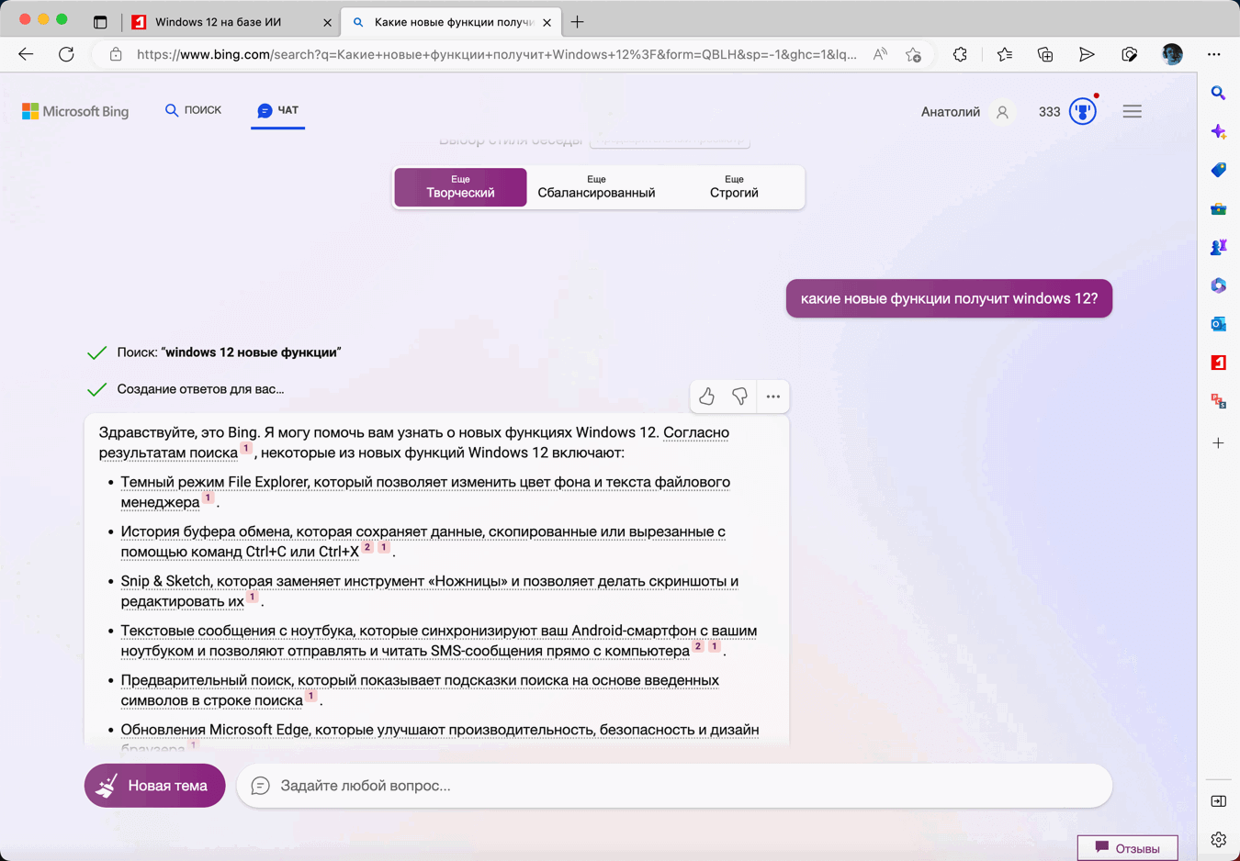The width and height of the screenshot is (1240, 861).
Task: Click the Microsoft Bing logo
Action: [x=75, y=111]
